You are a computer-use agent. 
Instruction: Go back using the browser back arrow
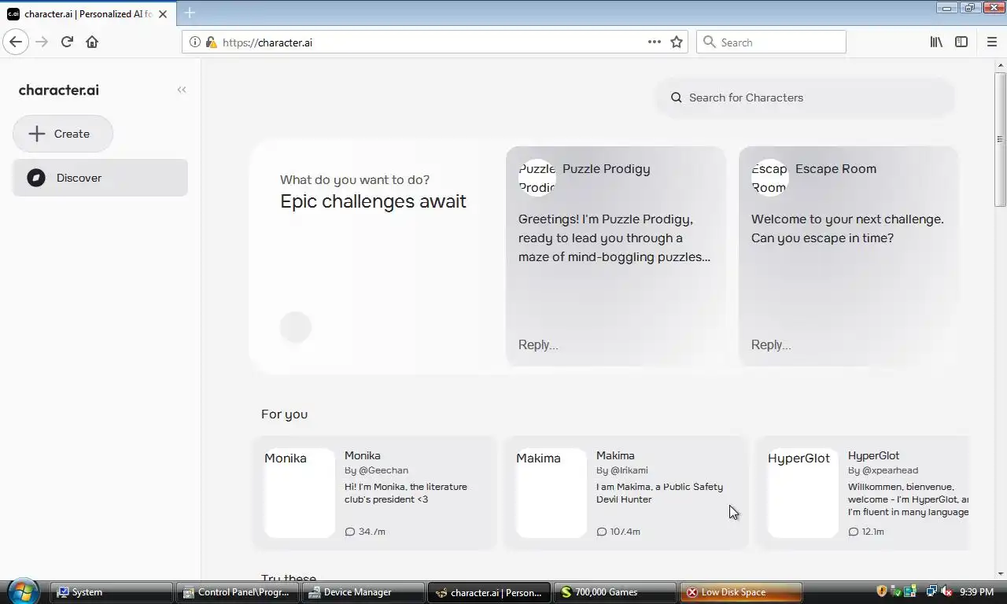click(16, 42)
